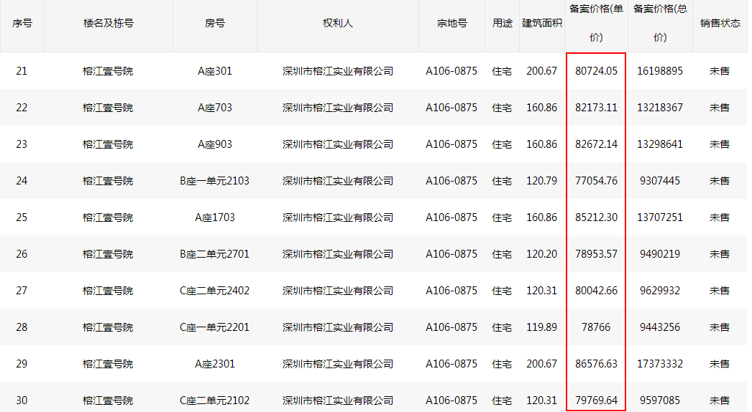Click the 楼名及栋号 column header
The image size is (752, 412).
(108, 23)
